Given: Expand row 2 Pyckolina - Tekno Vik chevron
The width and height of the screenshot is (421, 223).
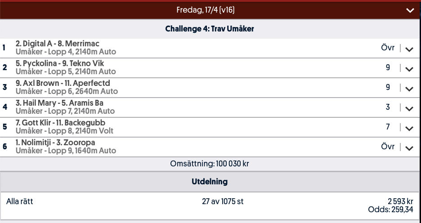Looking at the screenshot, I should [x=409, y=69].
